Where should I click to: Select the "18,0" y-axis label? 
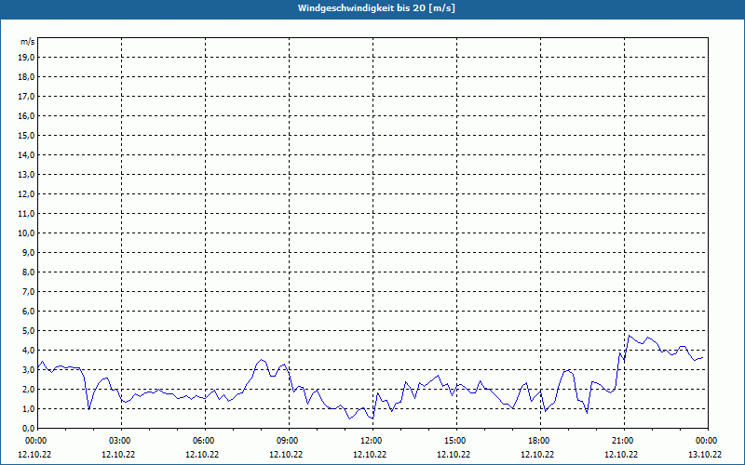click(x=26, y=77)
